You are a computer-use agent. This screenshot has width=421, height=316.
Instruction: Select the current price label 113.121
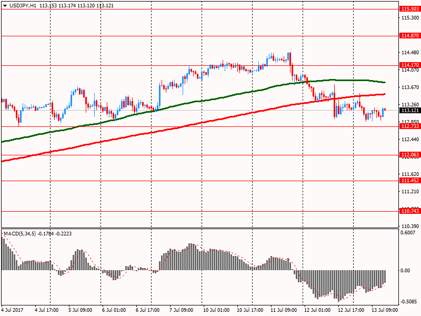[410, 111]
